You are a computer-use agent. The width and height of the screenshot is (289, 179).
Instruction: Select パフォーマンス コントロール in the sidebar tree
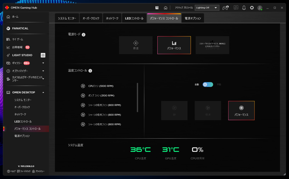click(x=28, y=129)
